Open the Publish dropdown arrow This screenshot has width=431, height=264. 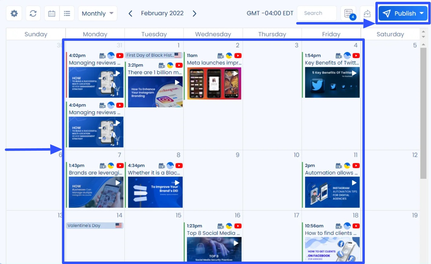(x=422, y=13)
